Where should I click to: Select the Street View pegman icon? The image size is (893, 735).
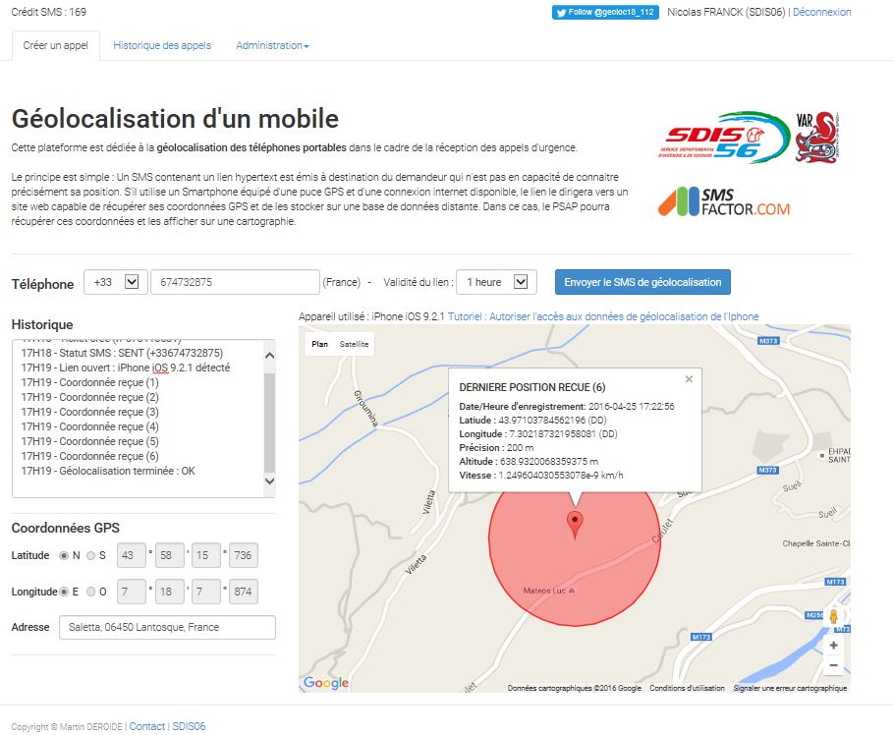[x=833, y=617]
